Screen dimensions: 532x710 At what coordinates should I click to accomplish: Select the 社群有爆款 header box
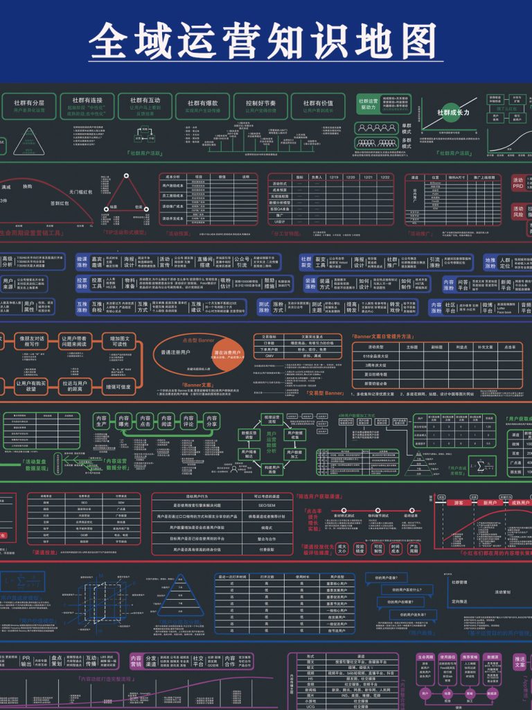pos(202,105)
